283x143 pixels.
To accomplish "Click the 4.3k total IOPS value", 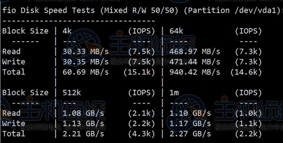I will click(141, 134).
